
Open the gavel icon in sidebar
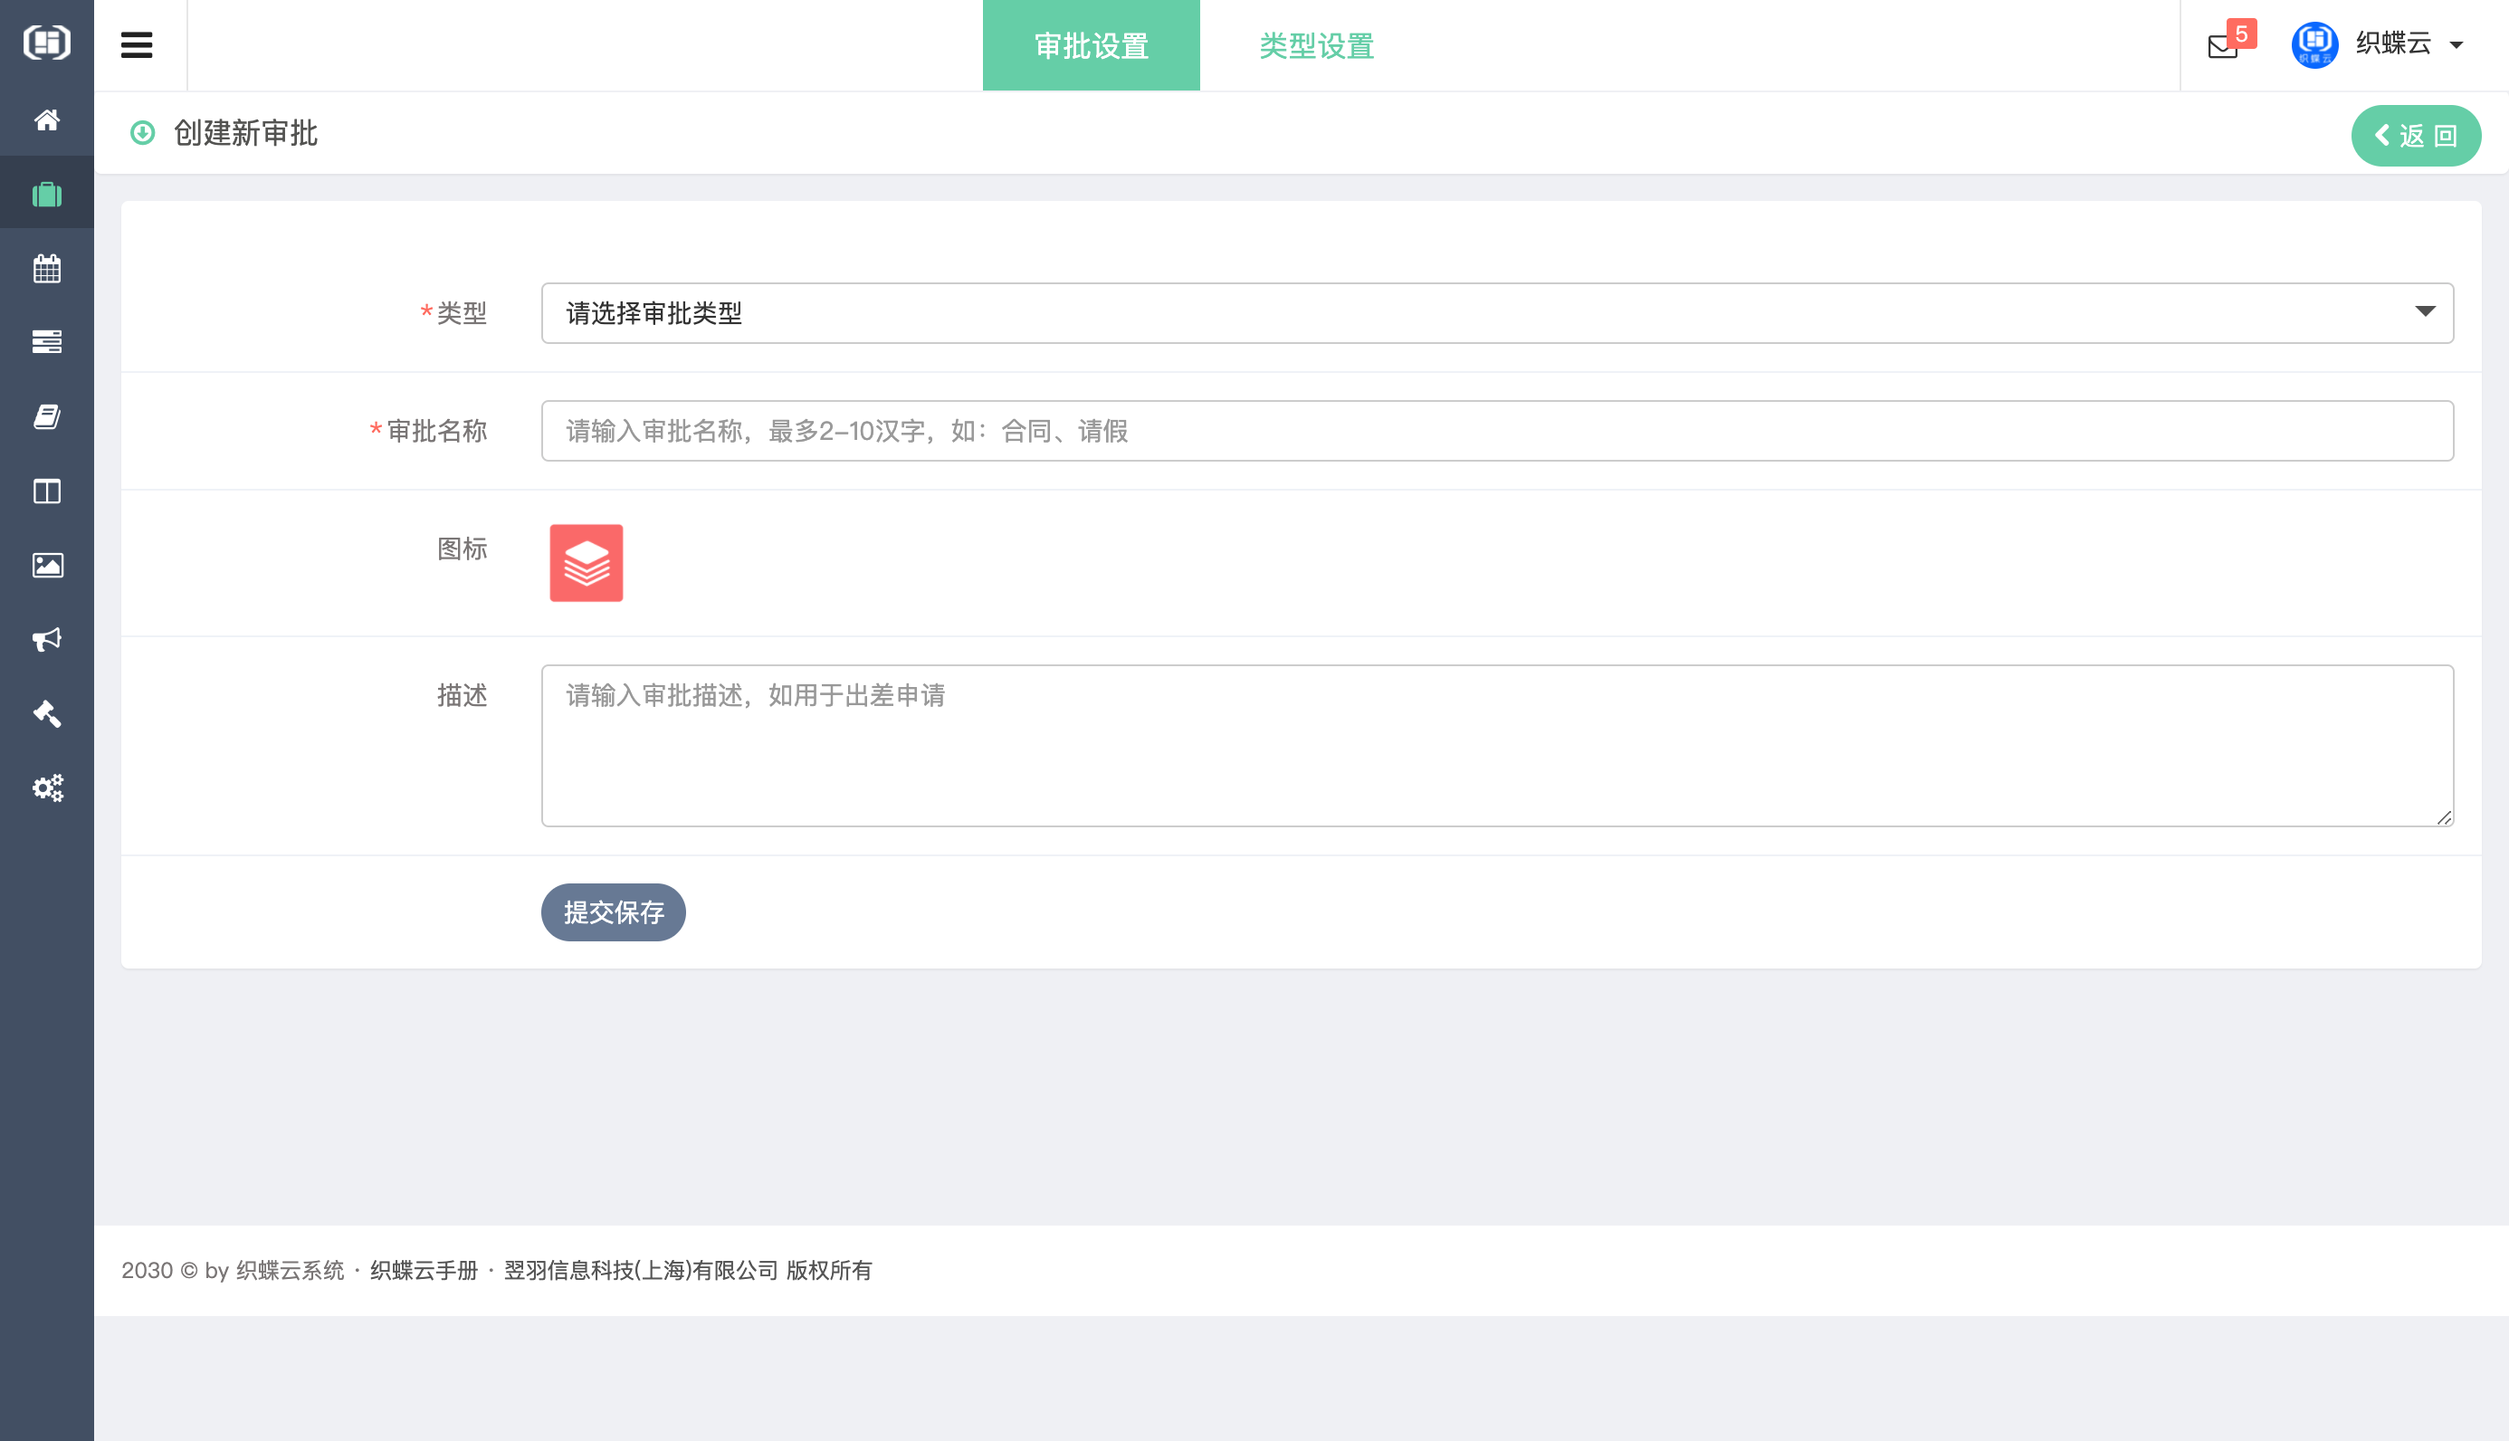click(46, 713)
